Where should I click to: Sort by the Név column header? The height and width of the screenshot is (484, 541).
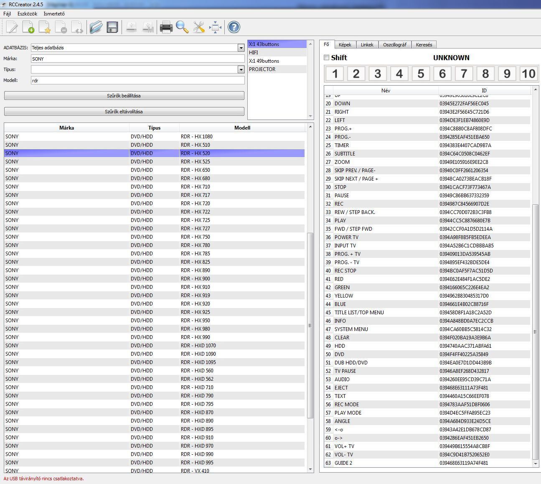tap(386, 90)
